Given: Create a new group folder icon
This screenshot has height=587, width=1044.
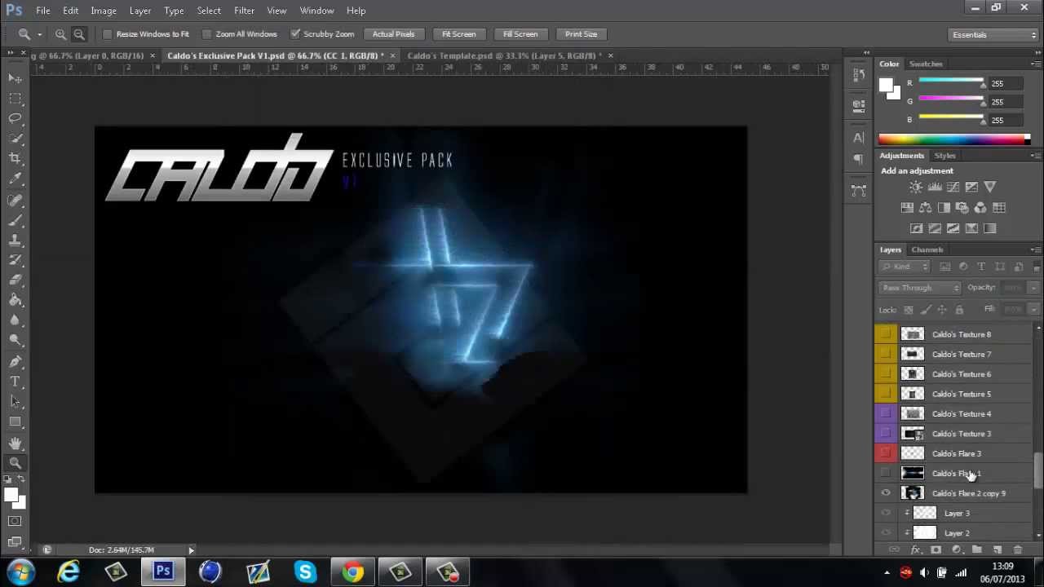Looking at the screenshot, I should click(976, 550).
